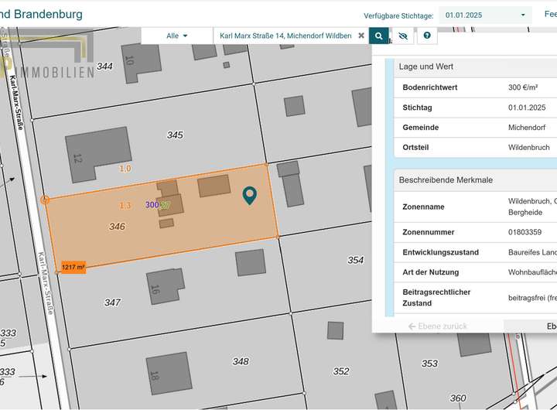This screenshot has width=557, height=410.
Task: Click the teal location pin marker
Action: pos(249,196)
